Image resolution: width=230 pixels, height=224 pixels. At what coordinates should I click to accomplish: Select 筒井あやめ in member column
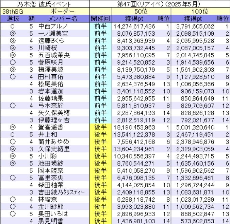tap(53, 142)
